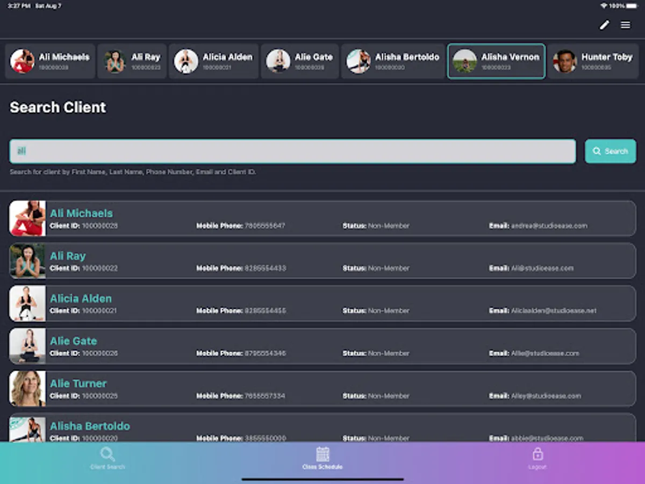
Task: Focus the client search input field
Action: click(x=292, y=151)
